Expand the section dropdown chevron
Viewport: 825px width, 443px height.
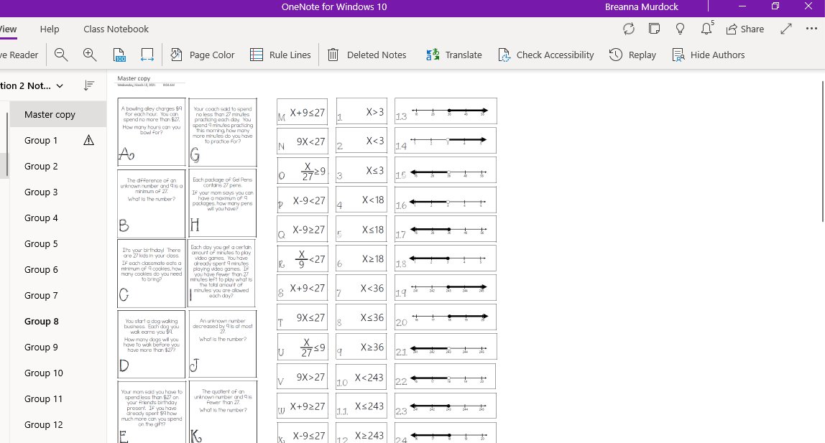click(x=60, y=85)
